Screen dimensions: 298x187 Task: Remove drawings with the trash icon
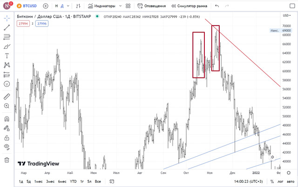7,160
